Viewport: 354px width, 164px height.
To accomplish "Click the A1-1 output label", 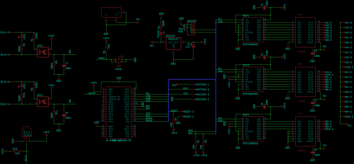I will [329, 23].
